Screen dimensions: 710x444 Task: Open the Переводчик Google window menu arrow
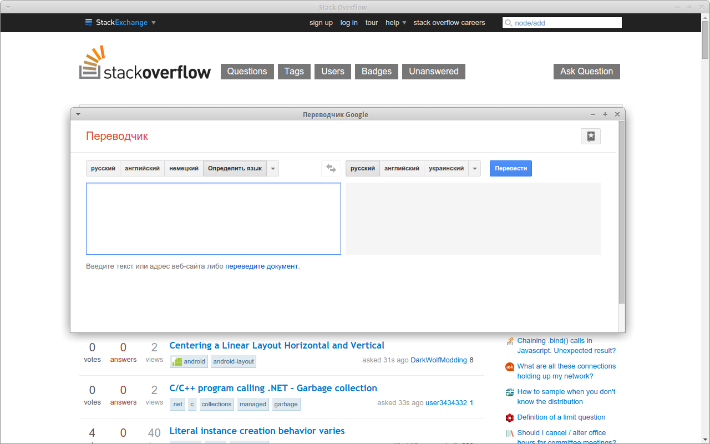[x=78, y=114]
